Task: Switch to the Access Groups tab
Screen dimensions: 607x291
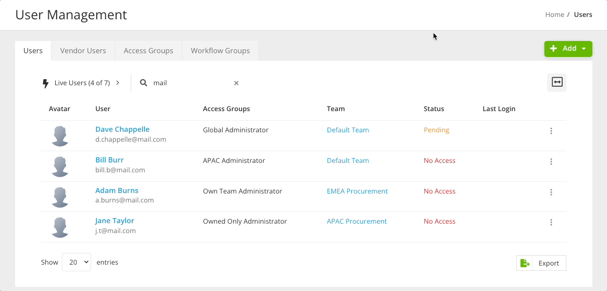Action: tap(148, 50)
